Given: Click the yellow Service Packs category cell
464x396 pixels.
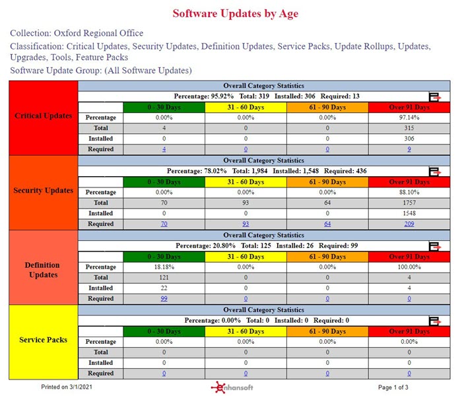Looking at the screenshot, I should click(44, 342).
